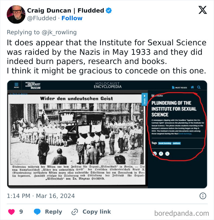
Task: Click the Reply speech bubble icon
Action: (37, 211)
